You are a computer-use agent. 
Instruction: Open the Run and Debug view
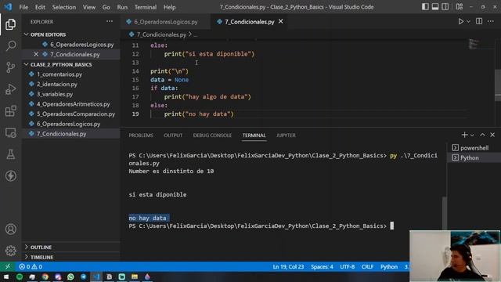coord(10,89)
